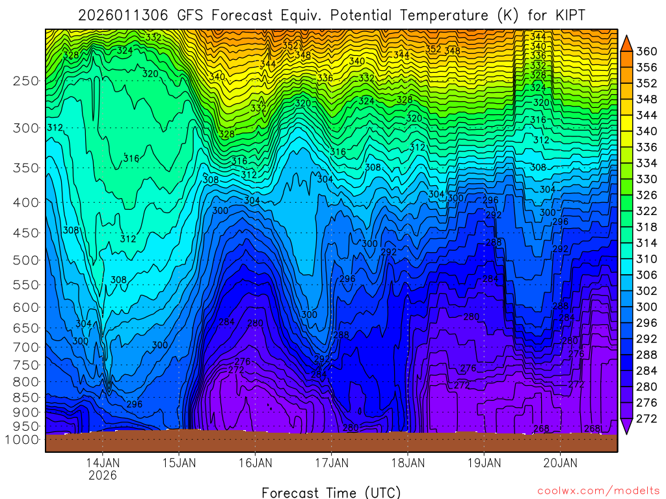Pick the yellow legend swatch between 340 and 344
The width and height of the screenshot is (666, 499).
click(x=626, y=123)
